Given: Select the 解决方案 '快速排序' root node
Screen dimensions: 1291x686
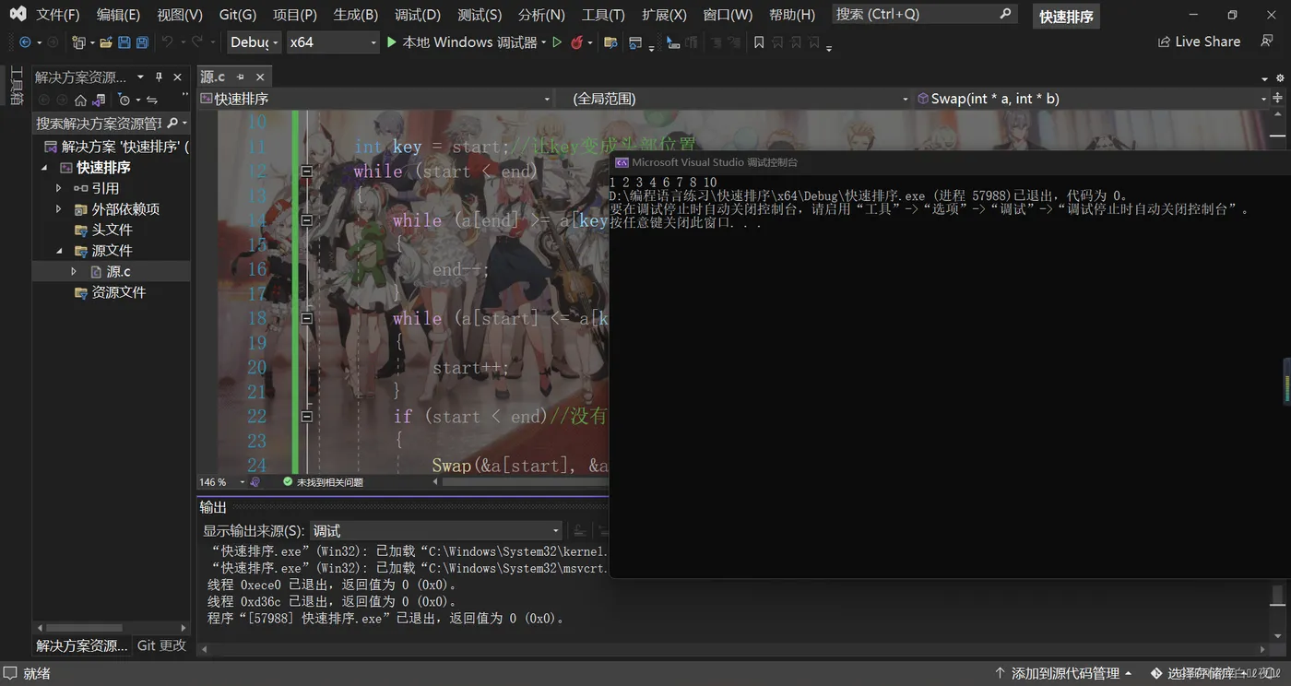Looking at the screenshot, I should [x=117, y=147].
